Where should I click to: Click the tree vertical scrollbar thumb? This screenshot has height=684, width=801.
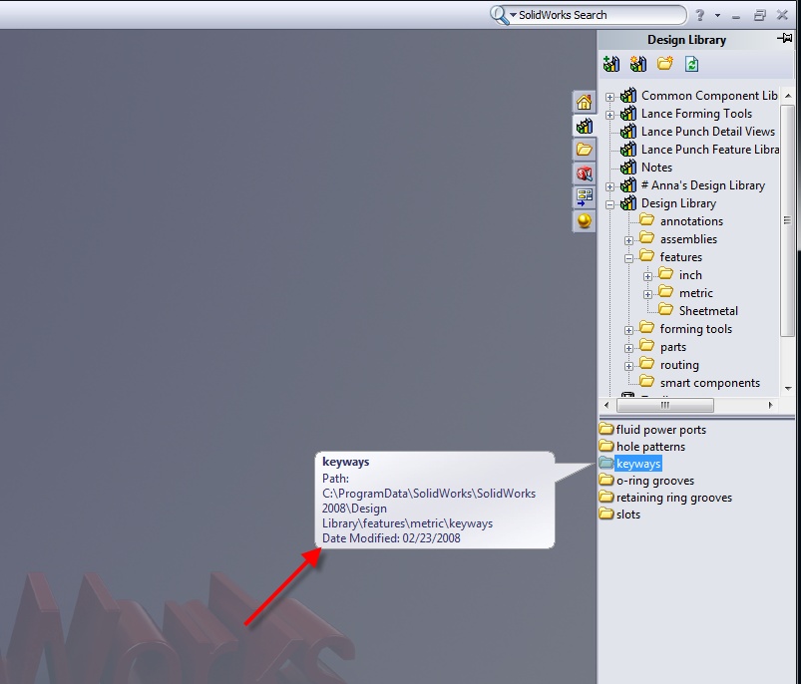(787, 220)
